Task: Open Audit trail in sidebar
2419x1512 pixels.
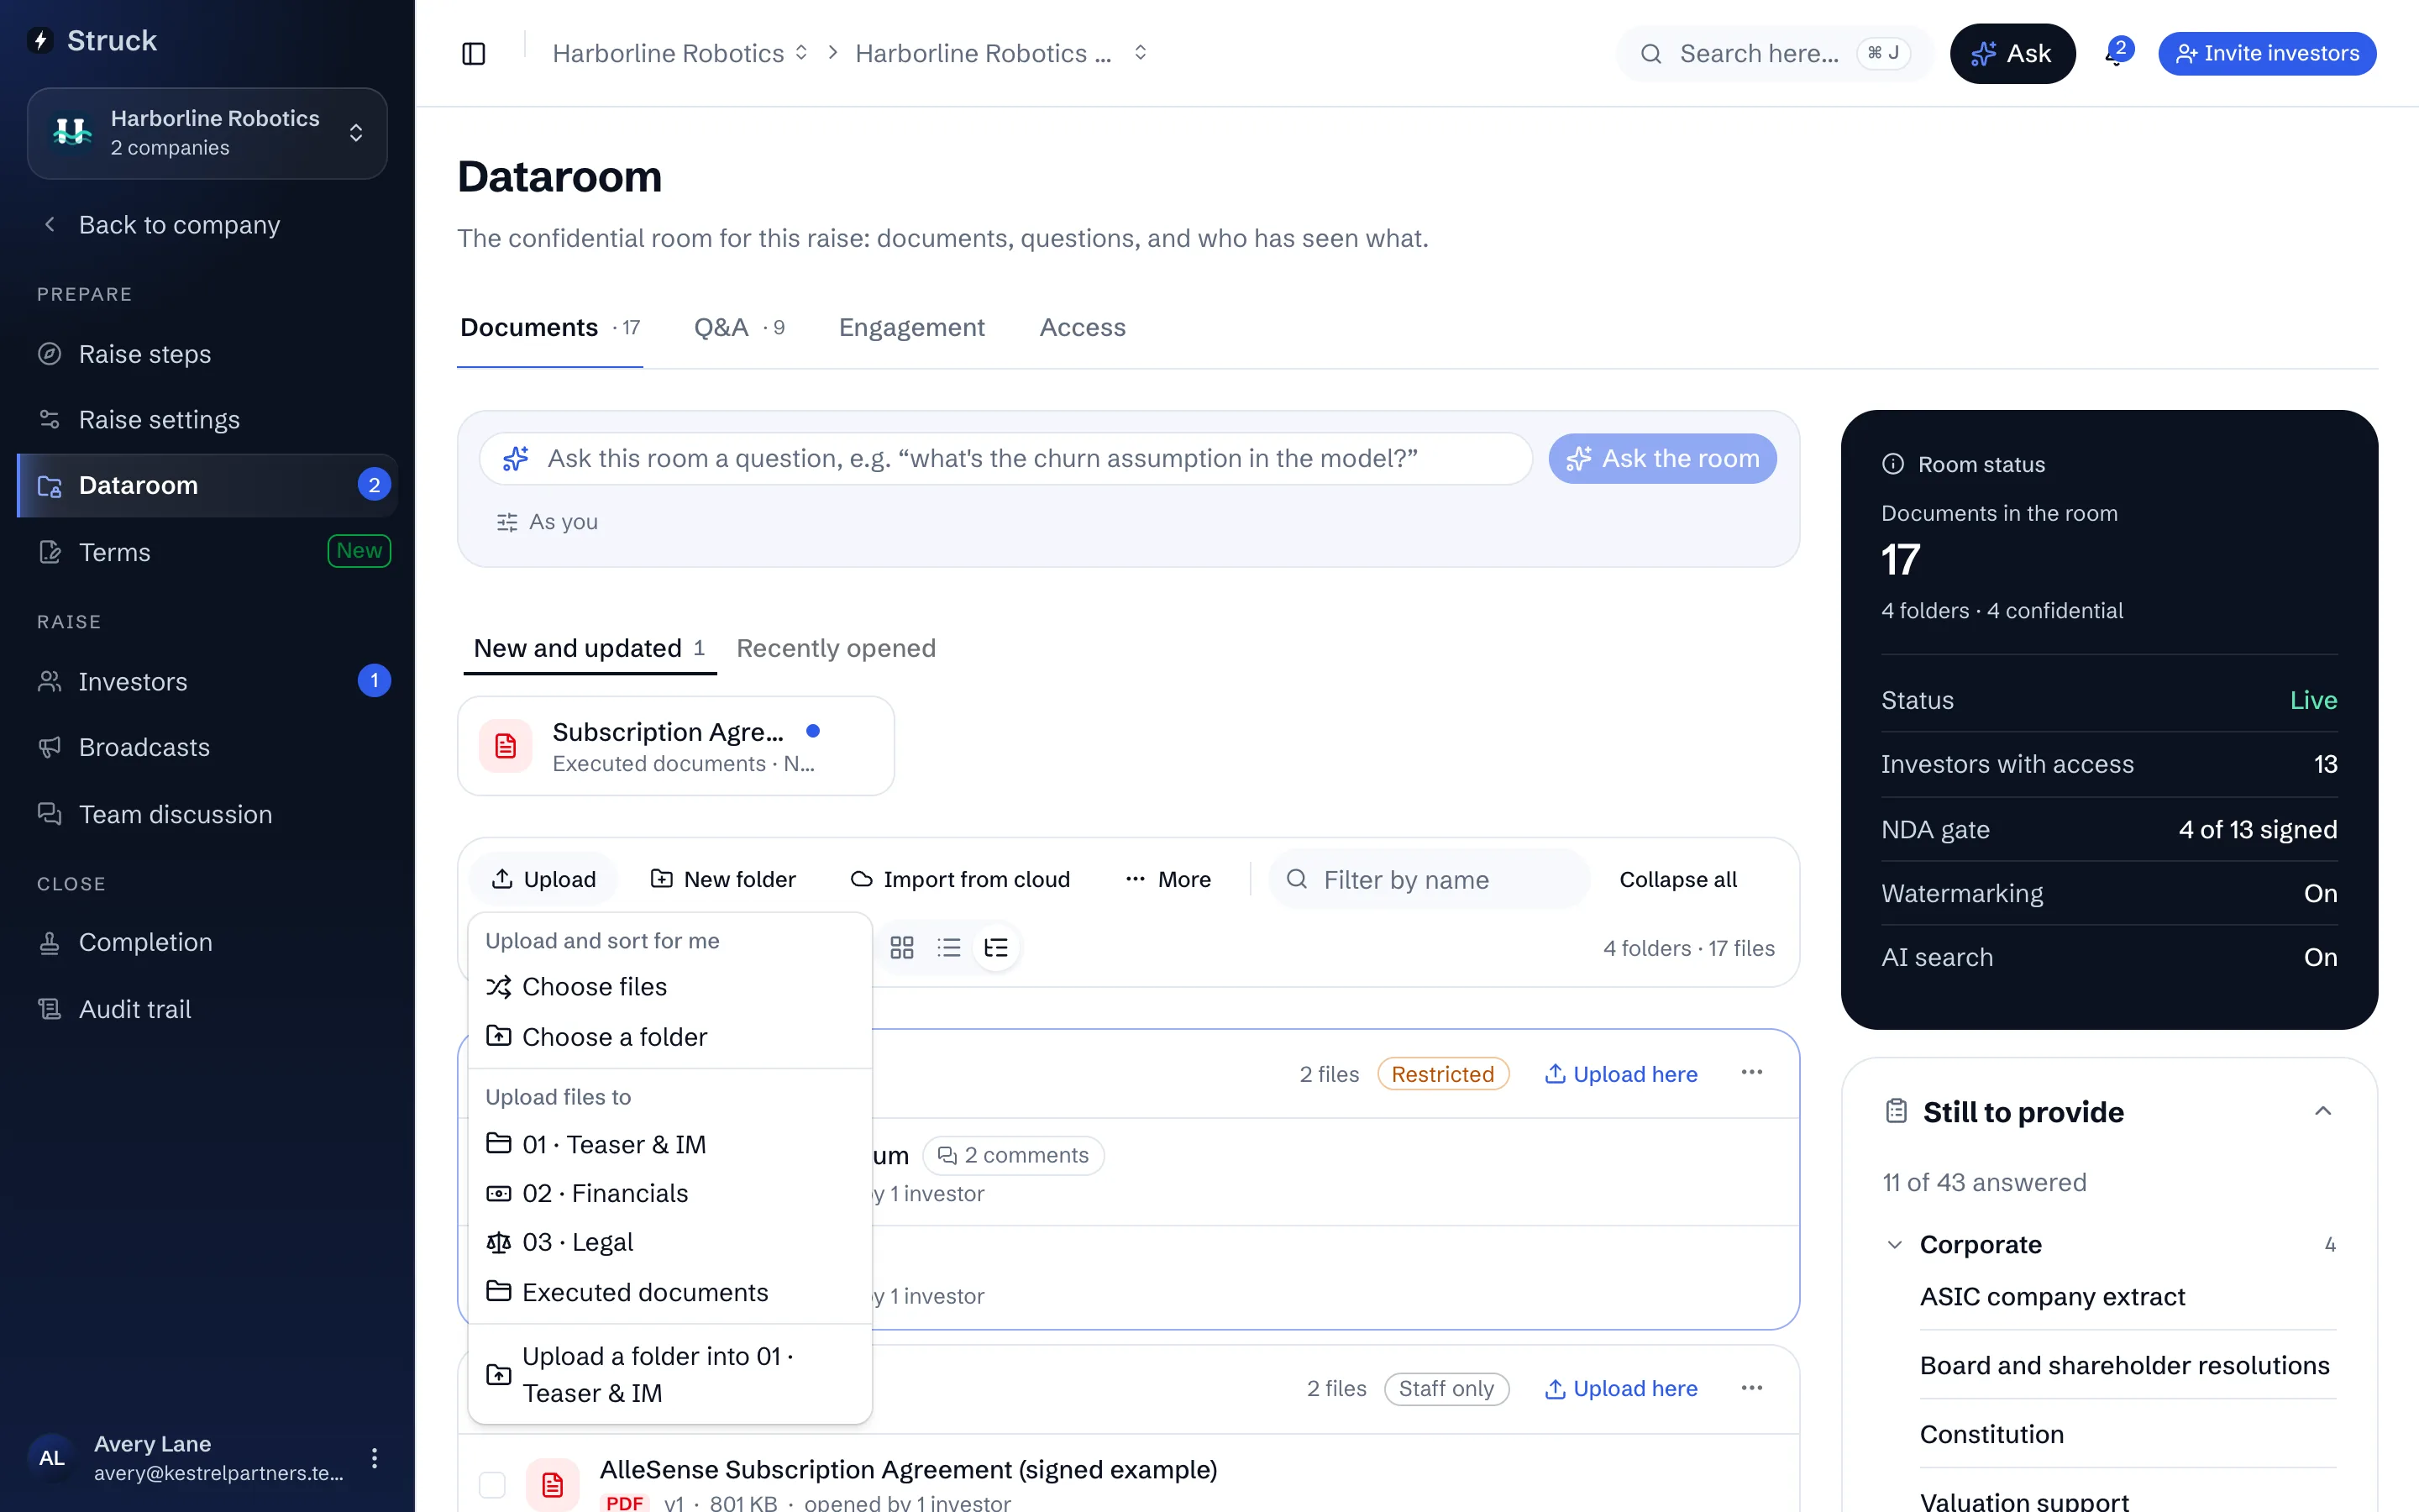Action: [x=207, y=1009]
